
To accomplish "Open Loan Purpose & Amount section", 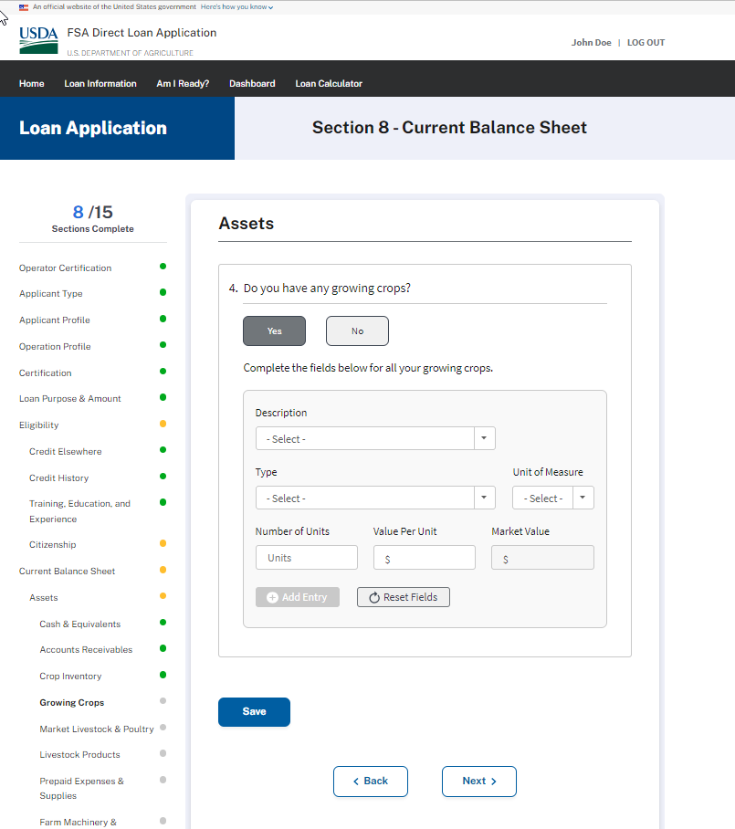I will point(70,399).
